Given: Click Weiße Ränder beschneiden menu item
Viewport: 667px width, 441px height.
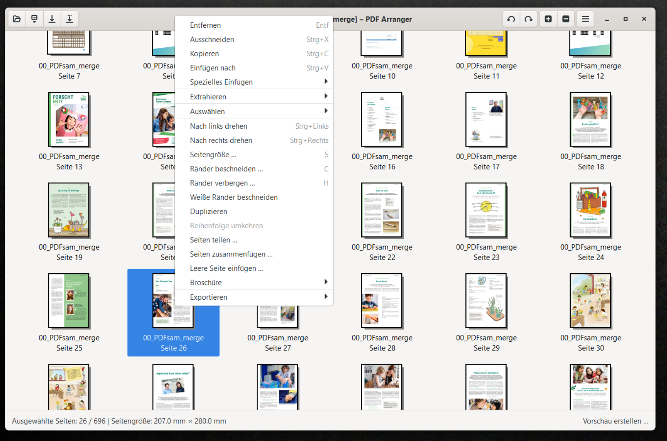Looking at the screenshot, I should [x=233, y=197].
